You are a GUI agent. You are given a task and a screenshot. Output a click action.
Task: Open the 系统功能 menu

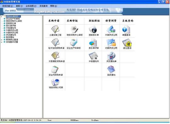coord(8,6)
